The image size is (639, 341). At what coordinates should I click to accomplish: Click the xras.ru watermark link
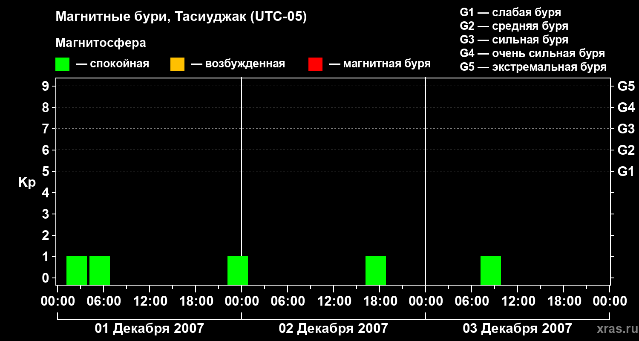(615, 329)
